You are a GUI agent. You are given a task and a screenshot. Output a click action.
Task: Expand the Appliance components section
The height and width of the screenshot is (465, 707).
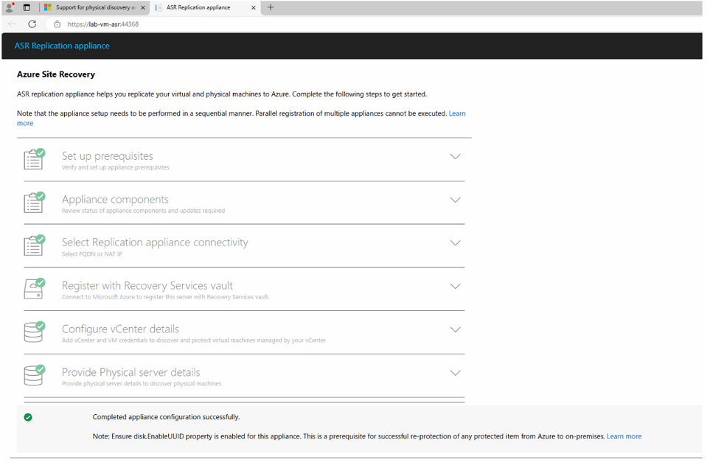[456, 200]
